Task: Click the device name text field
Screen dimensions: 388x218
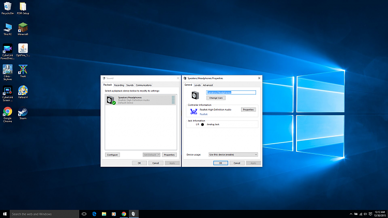Action: [231, 92]
